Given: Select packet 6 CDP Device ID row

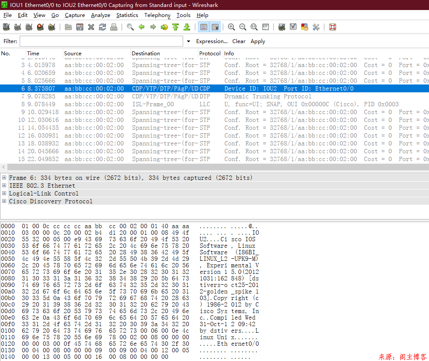Looking at the screenshot, I should pos(214,88).
